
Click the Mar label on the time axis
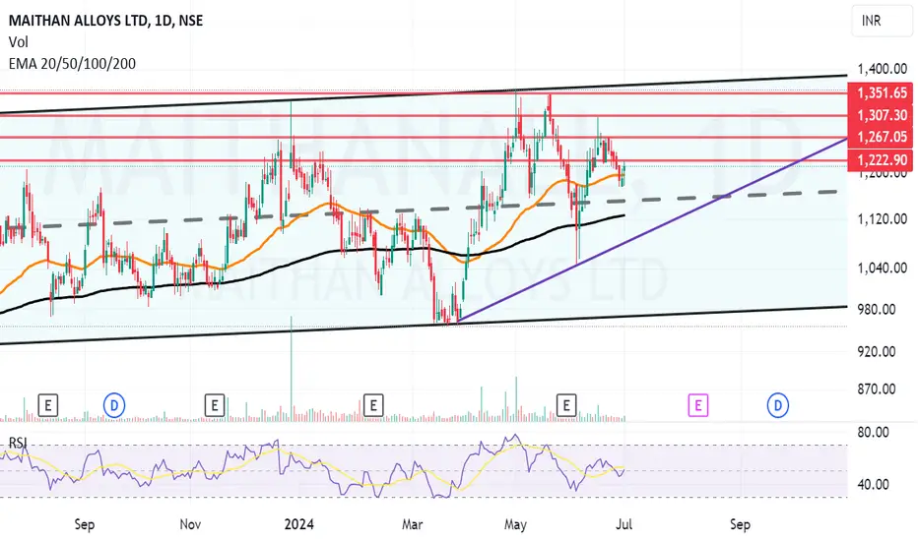412,524
